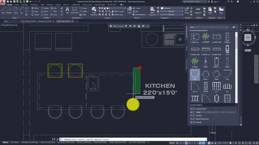Switch to the Start file tab
Viewport: 259px width, 145px height.
coord(6,21)
